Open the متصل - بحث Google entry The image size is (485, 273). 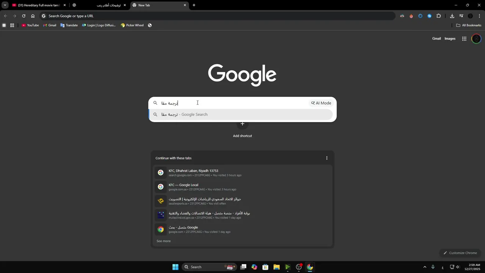coord(242,229)
